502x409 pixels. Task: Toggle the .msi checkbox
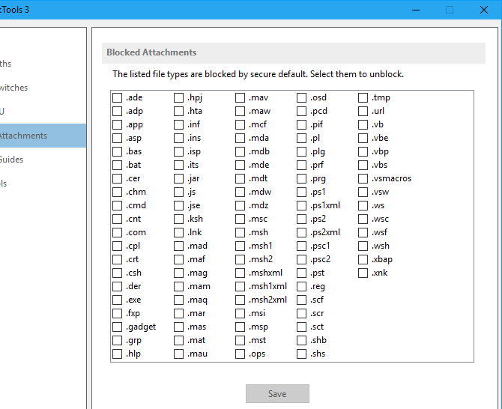[240, 313]
